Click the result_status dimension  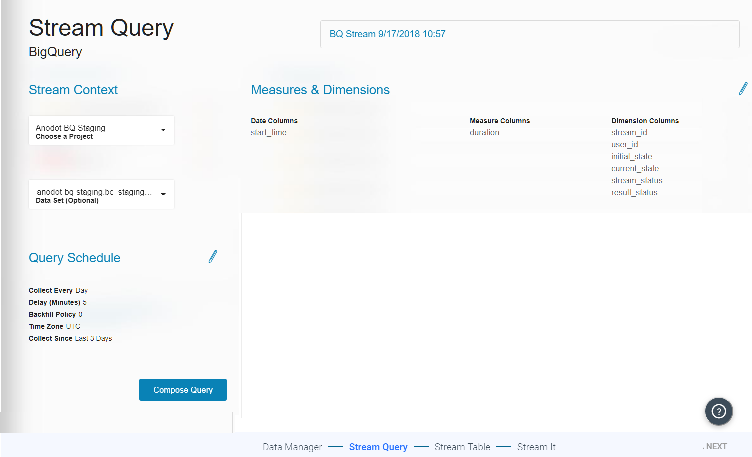(634, 193)
